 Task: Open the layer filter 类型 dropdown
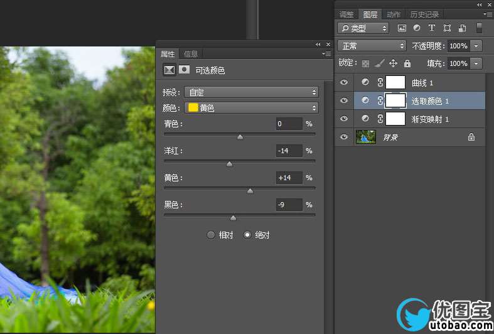[363, 28]
